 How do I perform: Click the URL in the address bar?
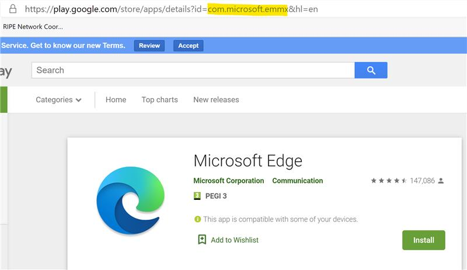coord(171,9)
